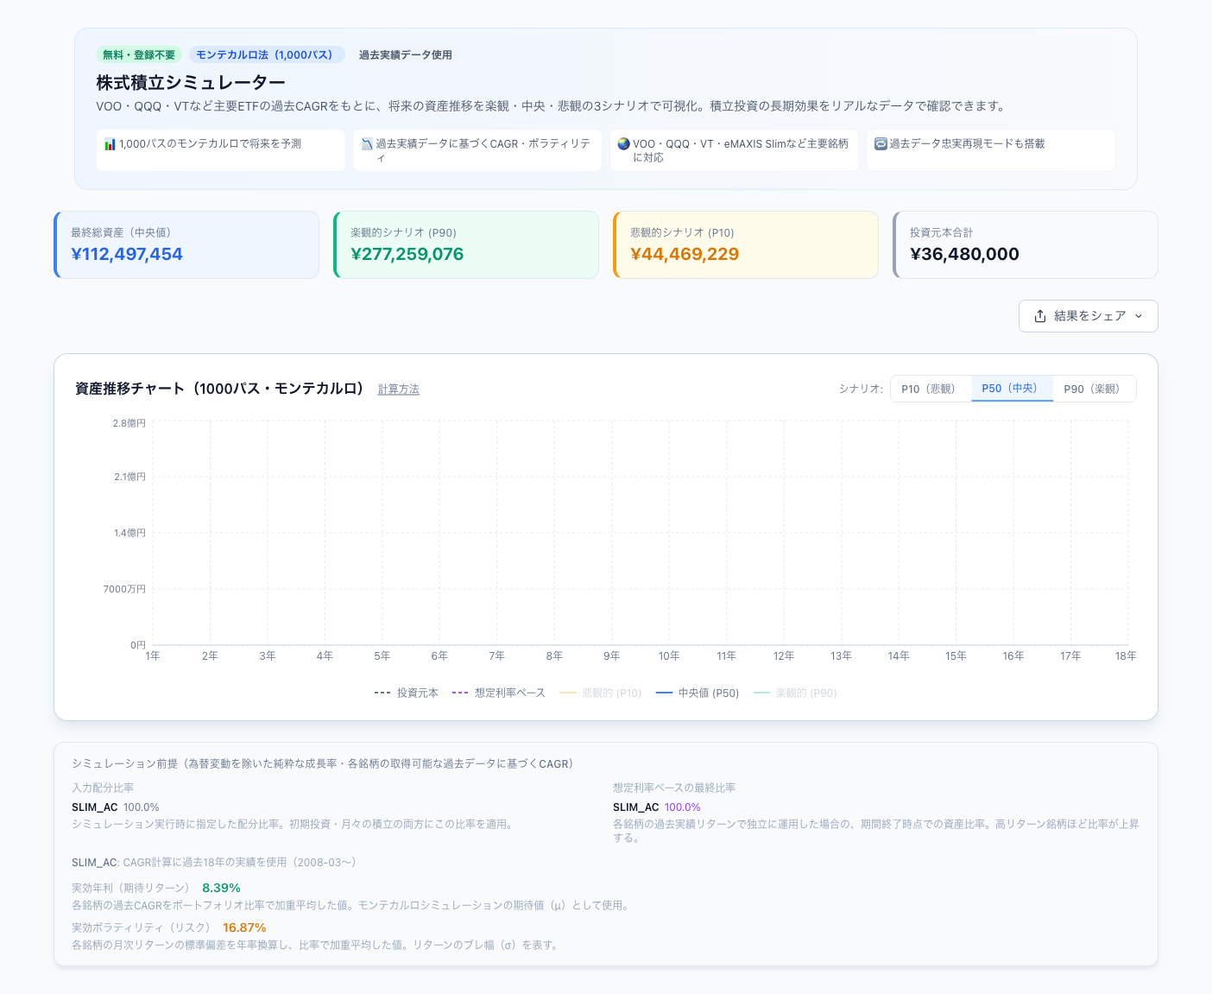Click the 2.8億円 y-axis label

click(129, 423)
